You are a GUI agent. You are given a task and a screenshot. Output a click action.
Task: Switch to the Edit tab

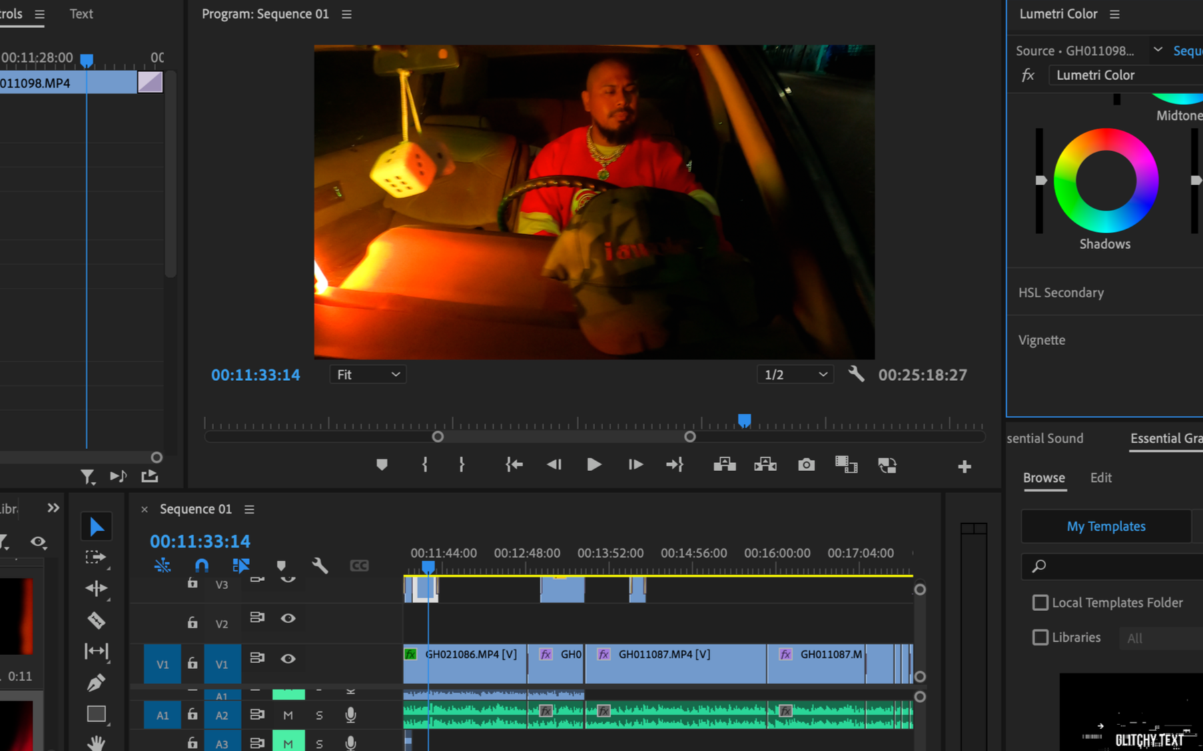click(x=1101, y=478)
